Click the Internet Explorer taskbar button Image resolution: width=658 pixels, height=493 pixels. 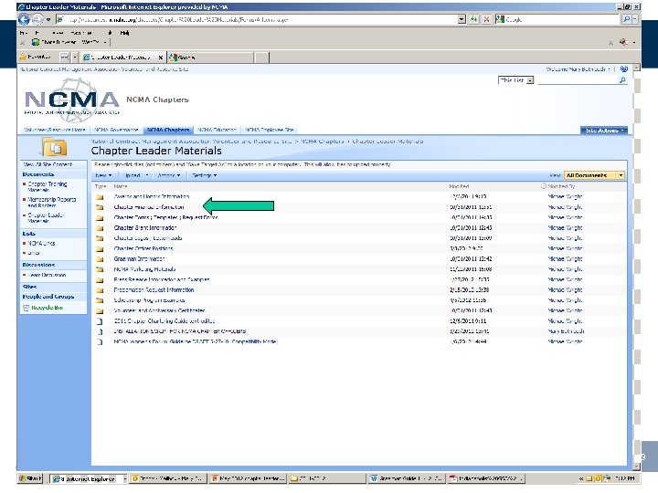(89, 478)
